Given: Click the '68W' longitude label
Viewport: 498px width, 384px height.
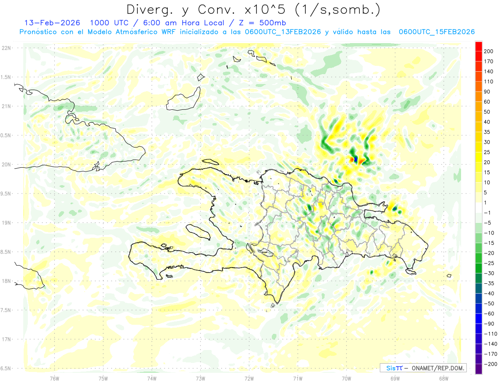Looking at the screenshot, I should (444, 378).
